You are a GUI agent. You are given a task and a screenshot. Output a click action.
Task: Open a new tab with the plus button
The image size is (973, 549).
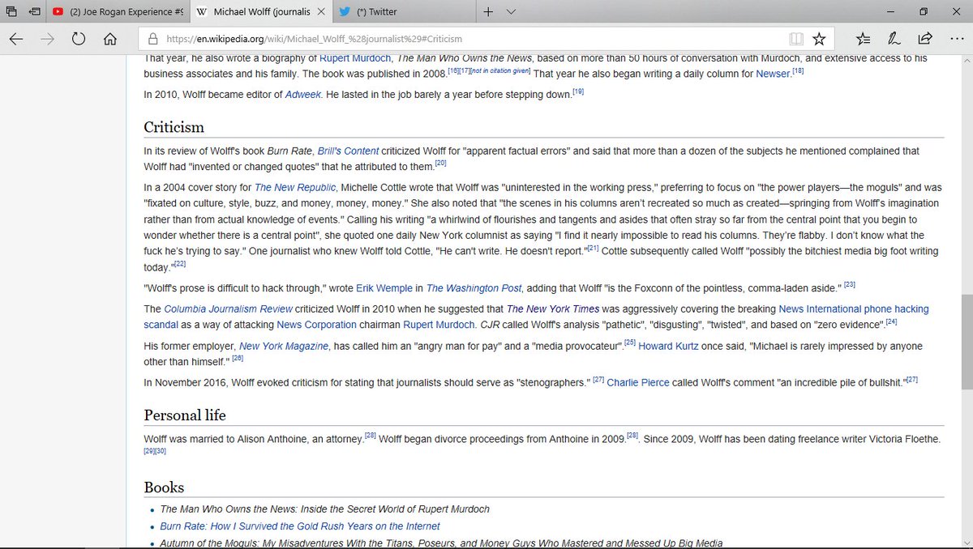click(x=488, y=12)
